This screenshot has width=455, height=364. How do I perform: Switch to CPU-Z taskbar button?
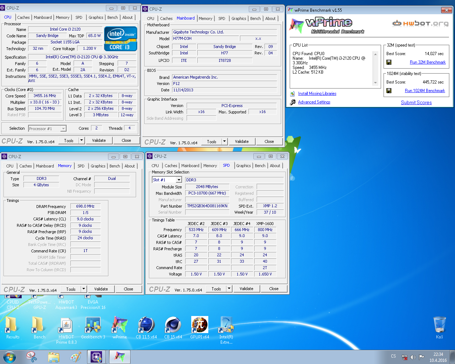click(97, 357)
